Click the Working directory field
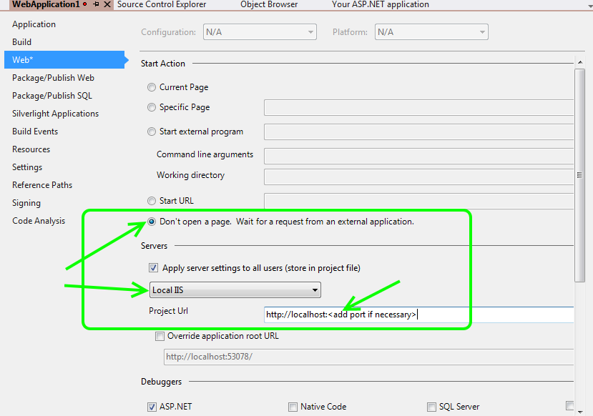This screenshot has width=593, height=416. click(x=418, y=177)
